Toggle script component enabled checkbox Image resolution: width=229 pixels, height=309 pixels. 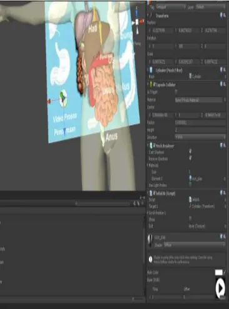[x=155, y=193]
